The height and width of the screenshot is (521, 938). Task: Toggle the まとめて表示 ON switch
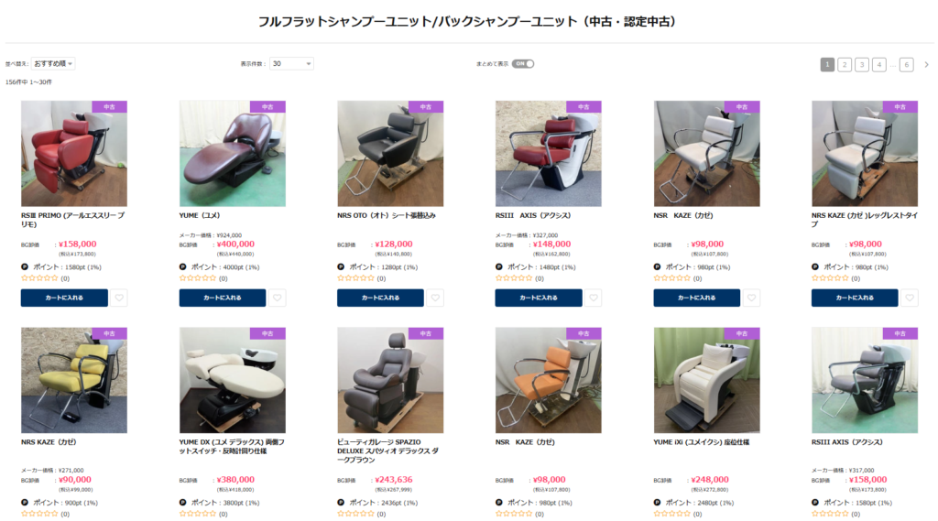523,63
